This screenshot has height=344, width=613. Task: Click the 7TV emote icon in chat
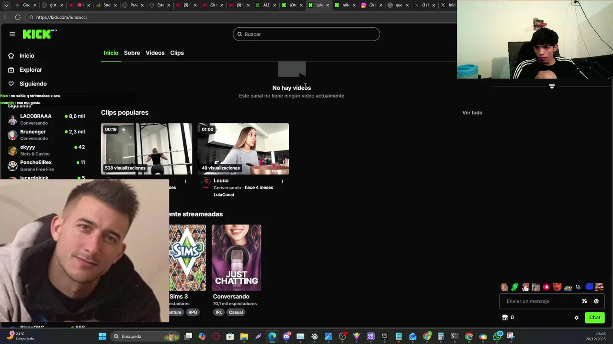point(584,301)
